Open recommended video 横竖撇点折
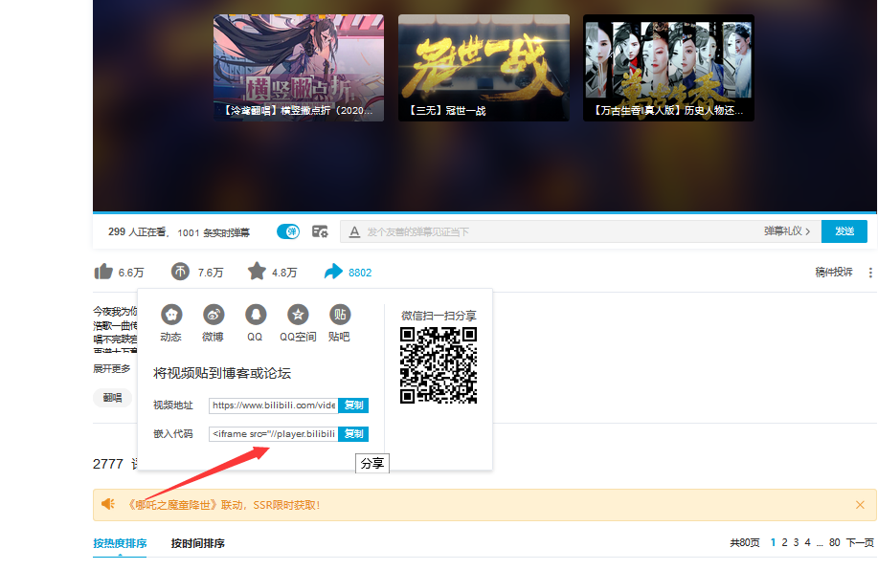Image resolution: width=878 pixels, height=570 pixels. click(x=299, y=68)
